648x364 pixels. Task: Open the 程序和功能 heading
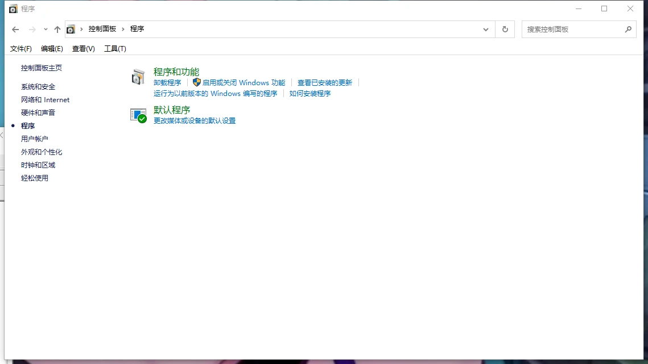point(176,72)
